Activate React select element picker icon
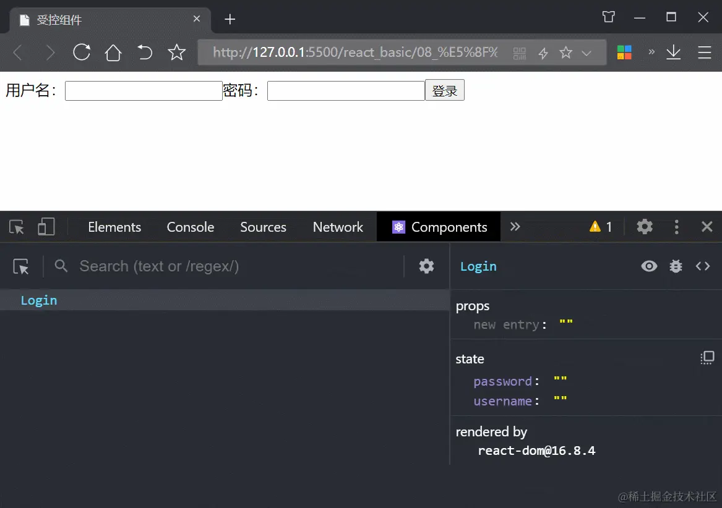Viewport: 722px width, 508px height. 21,266
